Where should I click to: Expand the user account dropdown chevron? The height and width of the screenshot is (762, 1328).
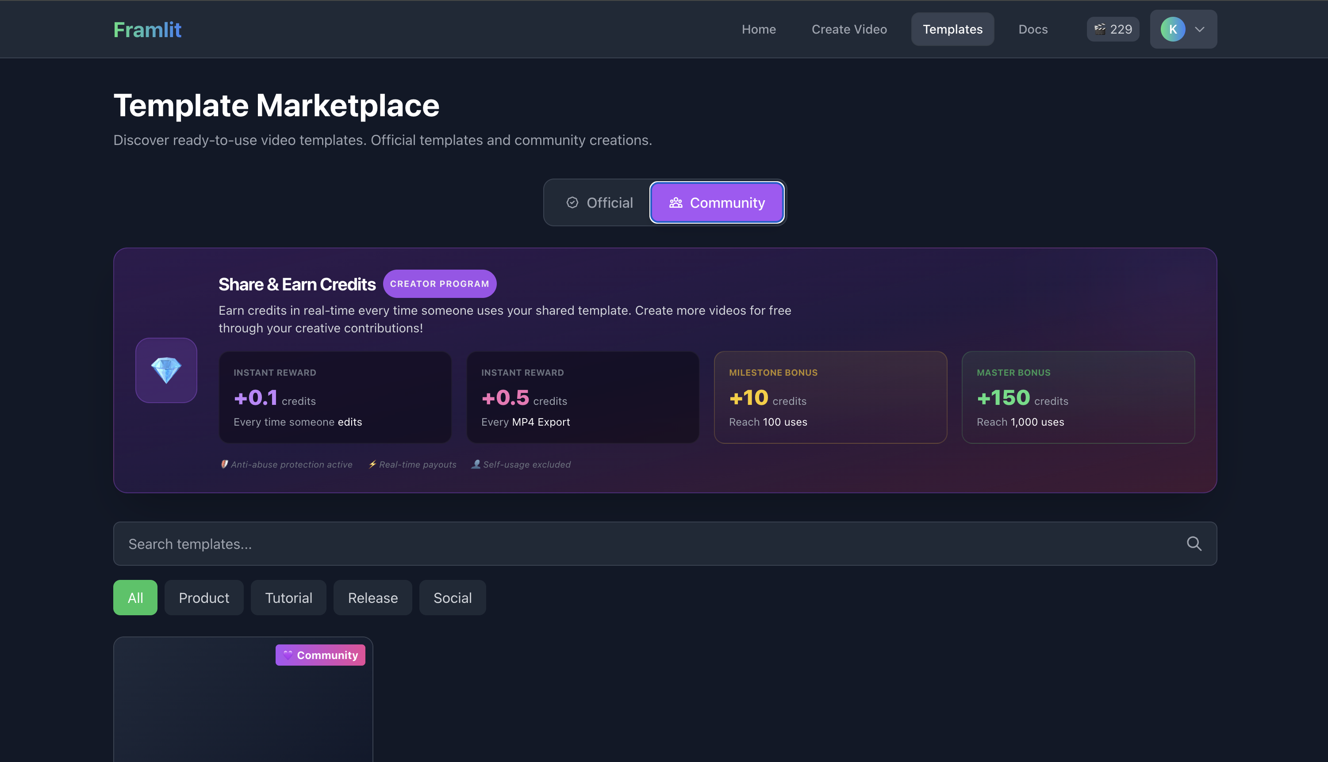(1200, 29)
